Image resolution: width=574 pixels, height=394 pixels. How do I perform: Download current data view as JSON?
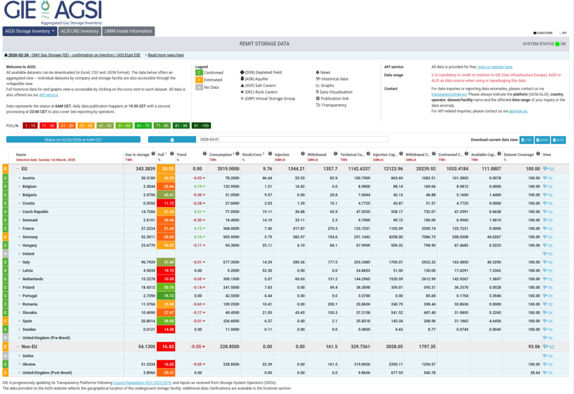click(x=543, y=140)
